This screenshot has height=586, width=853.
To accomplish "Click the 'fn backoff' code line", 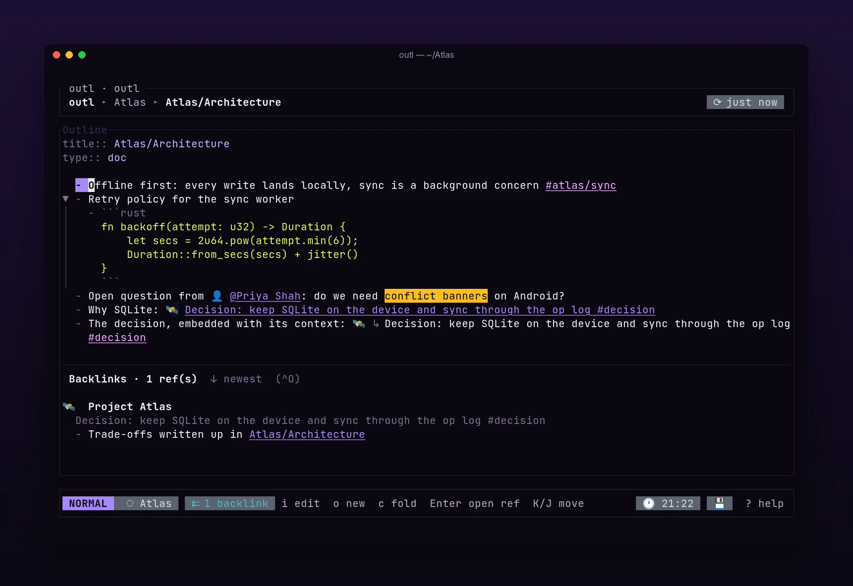I will click(x=223, y=227).
